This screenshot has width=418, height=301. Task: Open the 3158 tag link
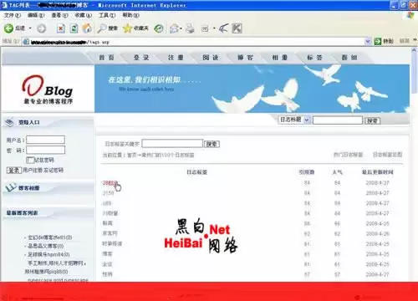pyautogui.click(x=108, y=193)
